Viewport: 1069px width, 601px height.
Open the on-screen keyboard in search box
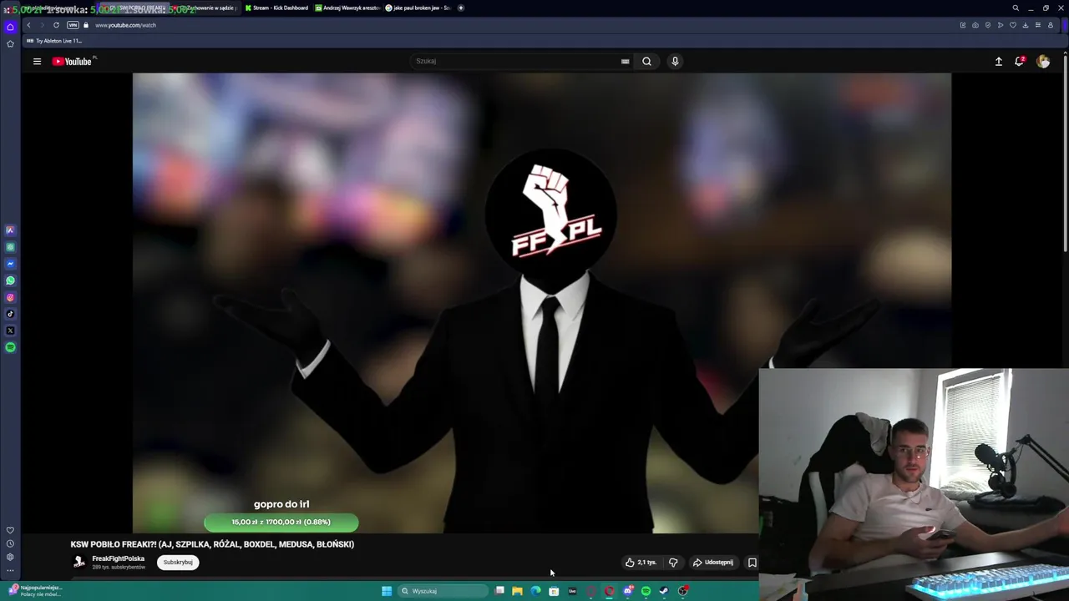pyautogui.click(x=625, y=61)
